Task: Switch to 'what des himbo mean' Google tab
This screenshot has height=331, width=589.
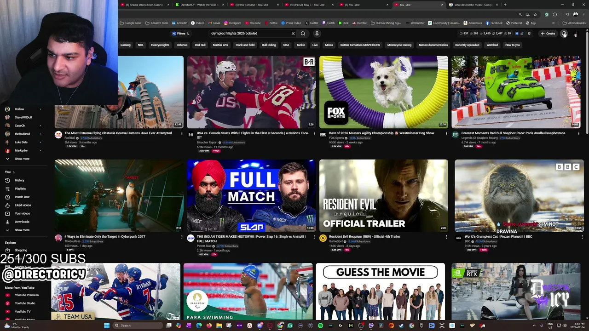Action: click(x=473, y=5)
